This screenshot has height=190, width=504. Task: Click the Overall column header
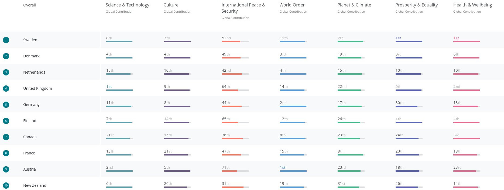[x=29, y=5]
